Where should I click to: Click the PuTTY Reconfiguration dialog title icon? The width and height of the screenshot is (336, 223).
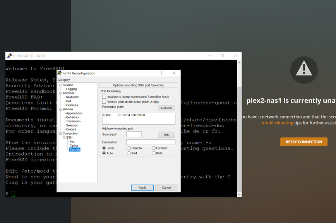coord(59,73)
